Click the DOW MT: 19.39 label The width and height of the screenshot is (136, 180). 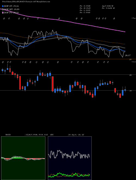tap(11, 10)
